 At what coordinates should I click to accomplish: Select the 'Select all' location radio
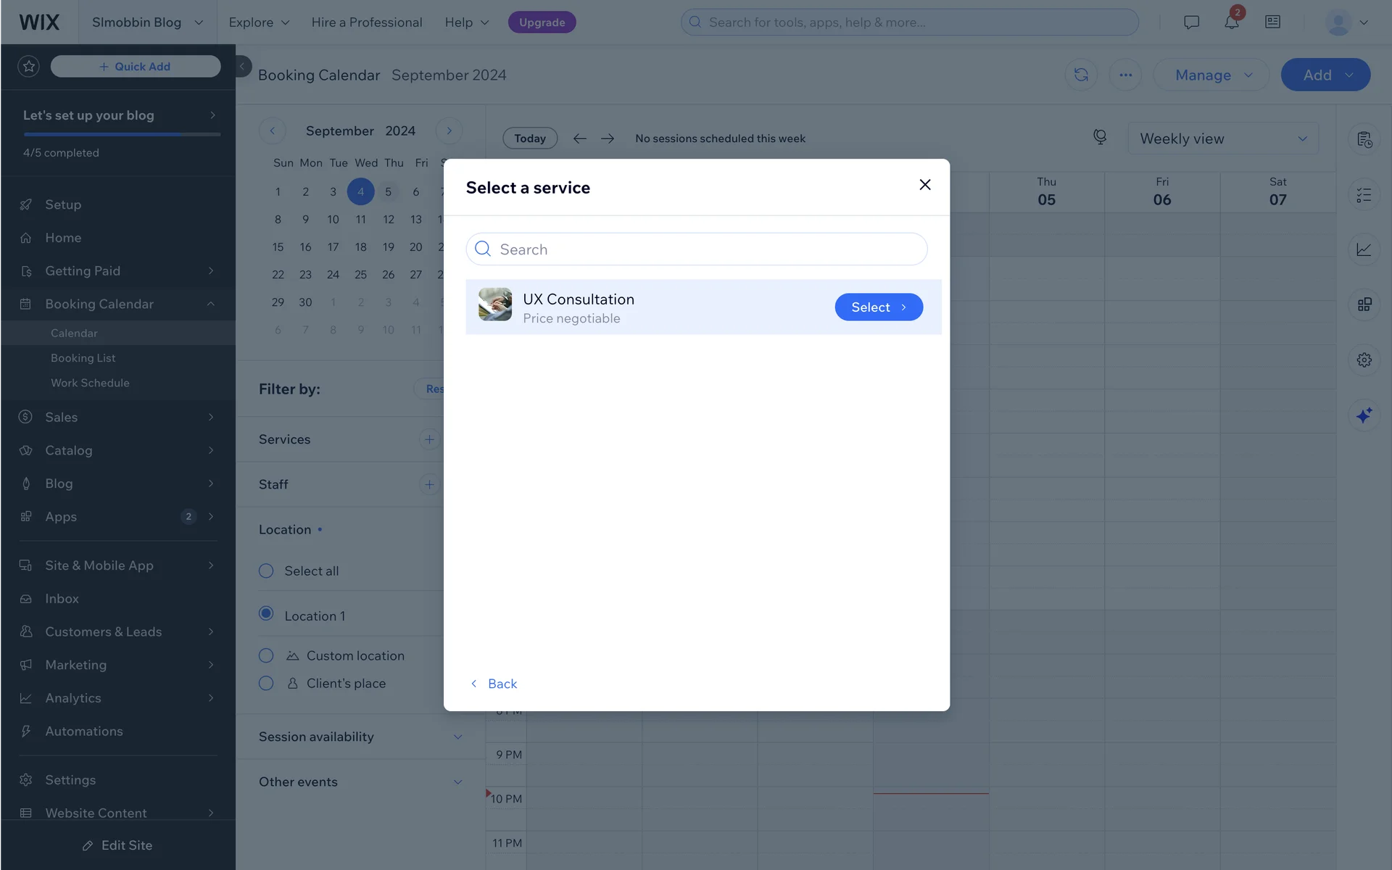266,571
